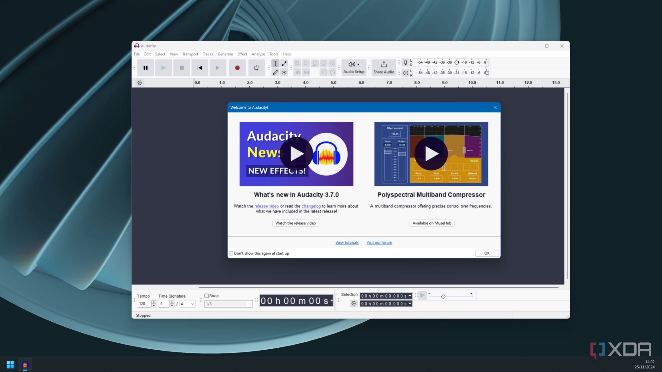Enable the Snap checkbox
Viewport: 662px width, 372px height.
(206, 296)
